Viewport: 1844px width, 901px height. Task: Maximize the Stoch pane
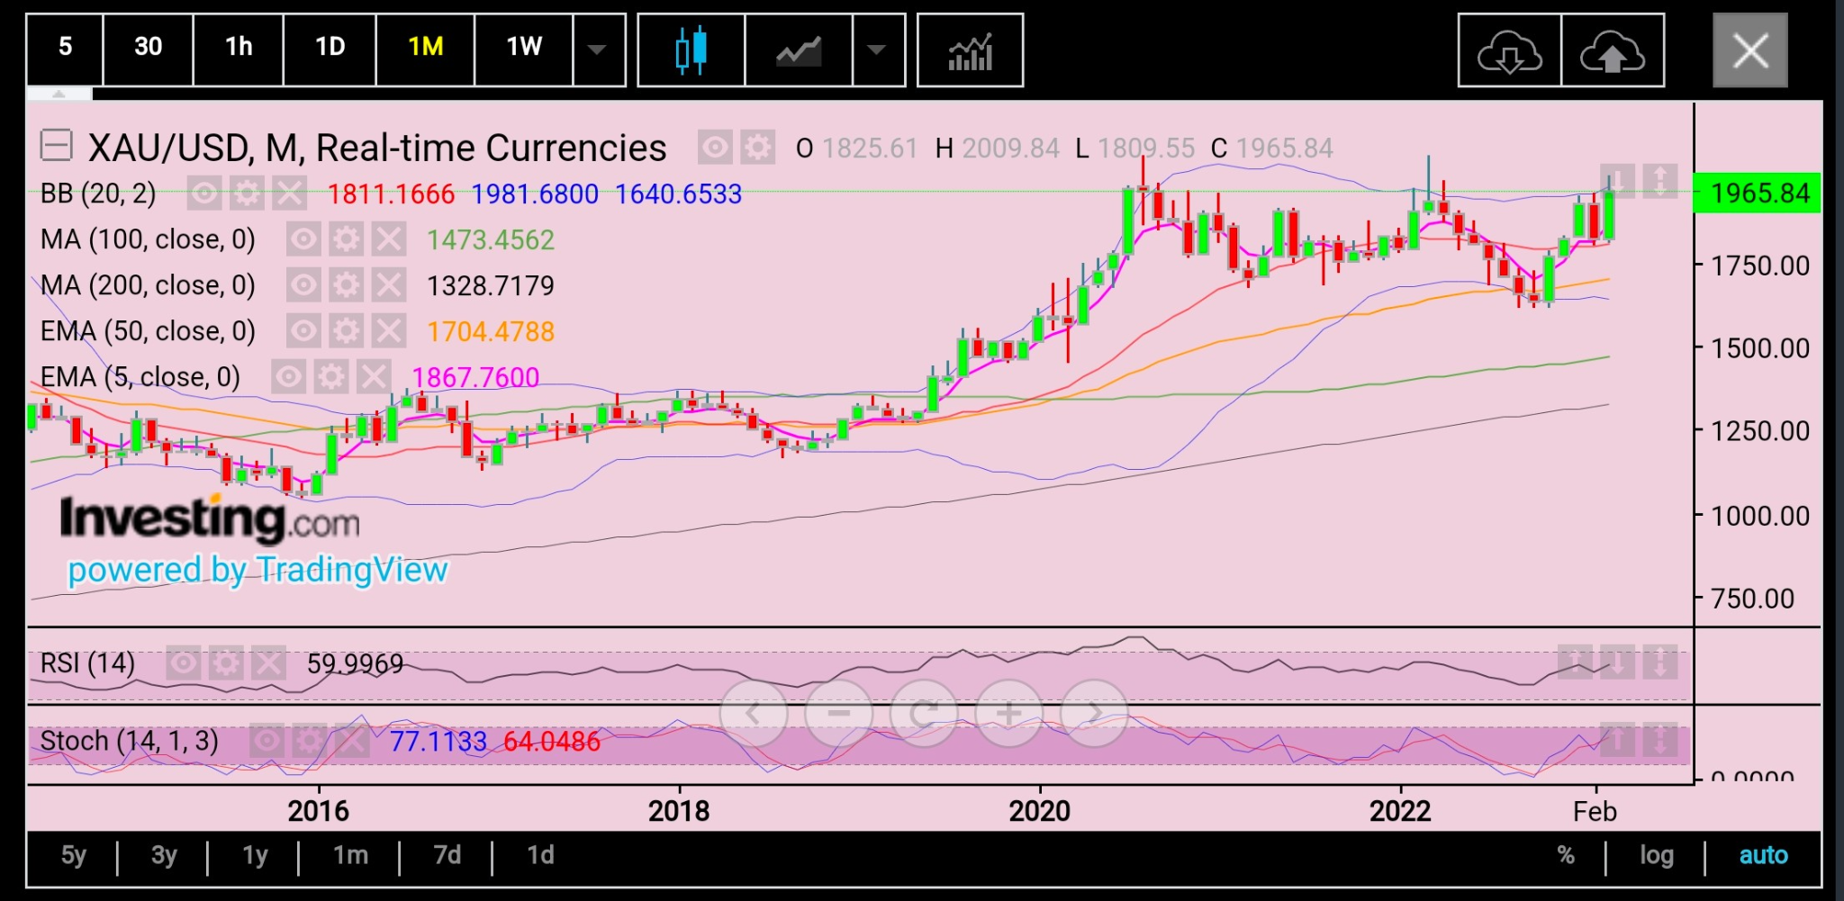click(x=1660, y=740)
